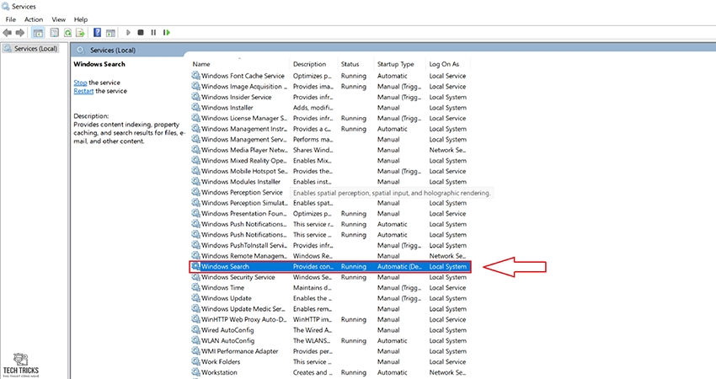Select Windows Presentation Foun... service

pyautogui.click(x=244, y=213)
